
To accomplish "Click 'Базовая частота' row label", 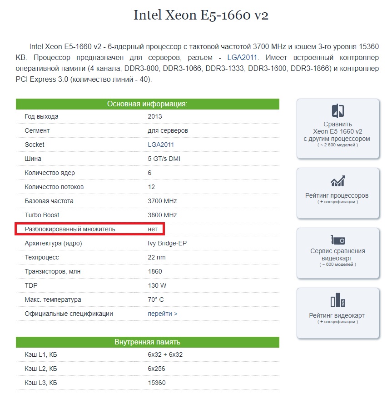I will coord(49,201).
